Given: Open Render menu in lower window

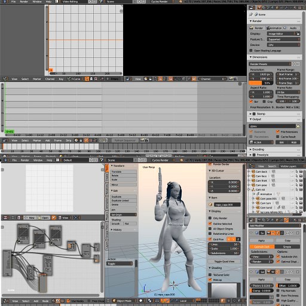Looking at the screenshot, I should coord(25,160).
